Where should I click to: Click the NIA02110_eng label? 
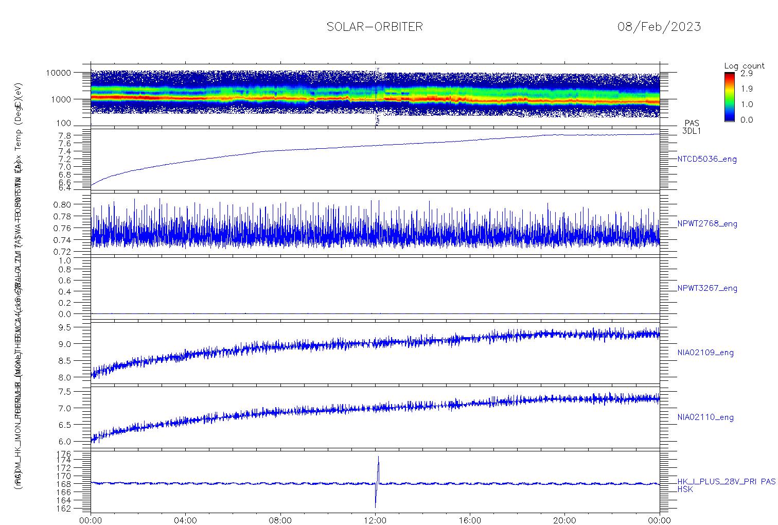(x=705, y=417)
